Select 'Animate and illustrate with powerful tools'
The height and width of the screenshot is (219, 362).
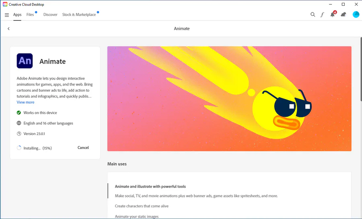(x=150, y=186)
